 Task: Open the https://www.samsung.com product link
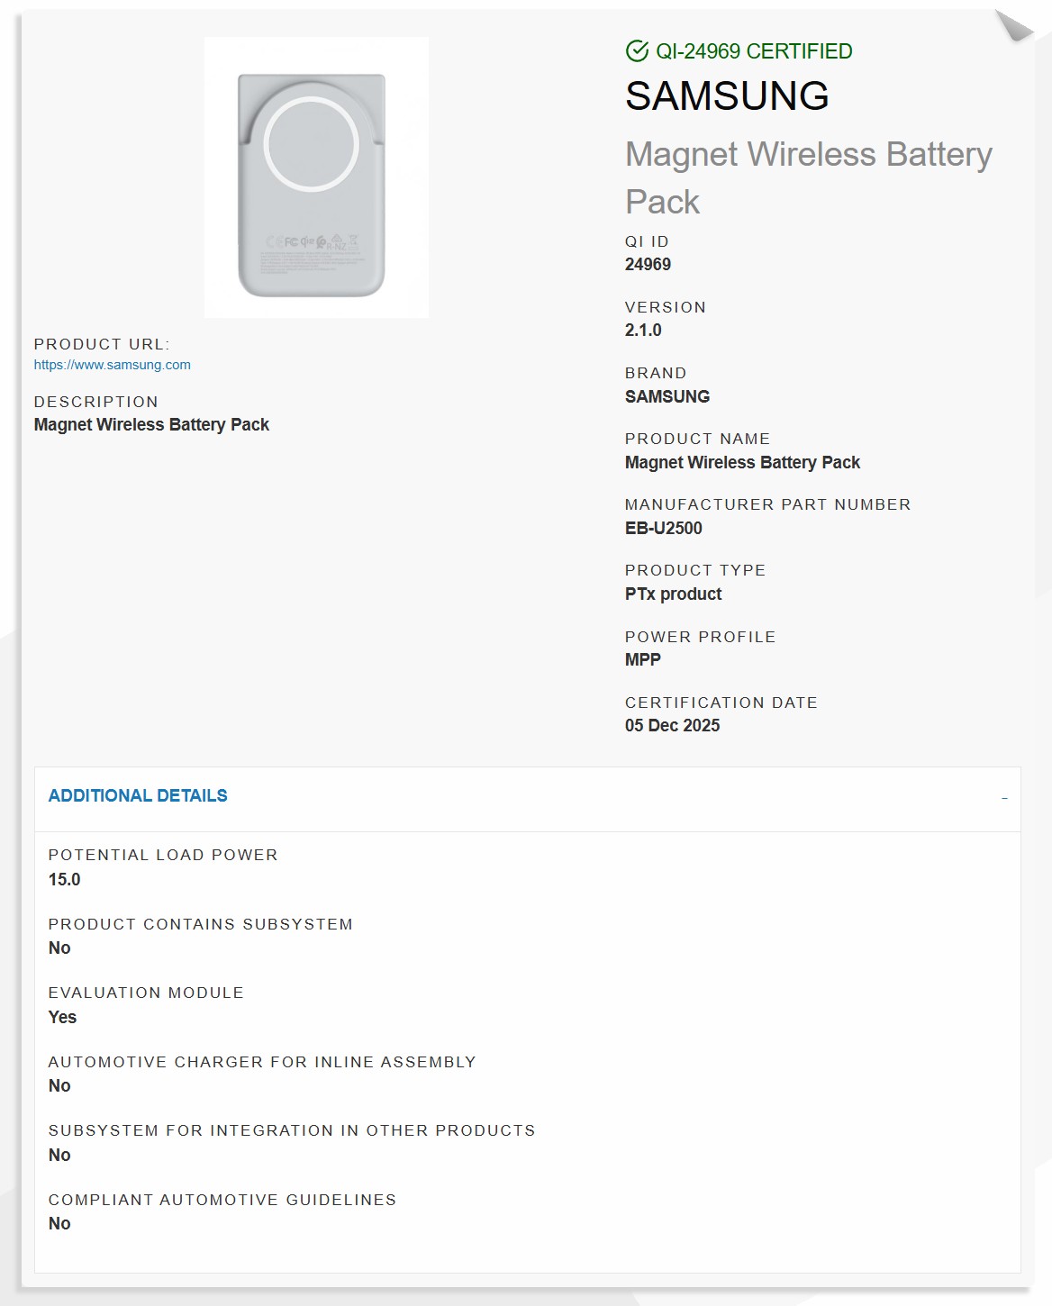(x=113, y=365)
